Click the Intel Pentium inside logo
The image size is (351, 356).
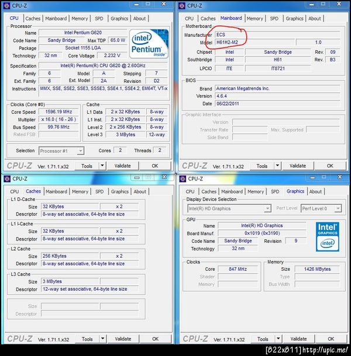pos(149,44)
